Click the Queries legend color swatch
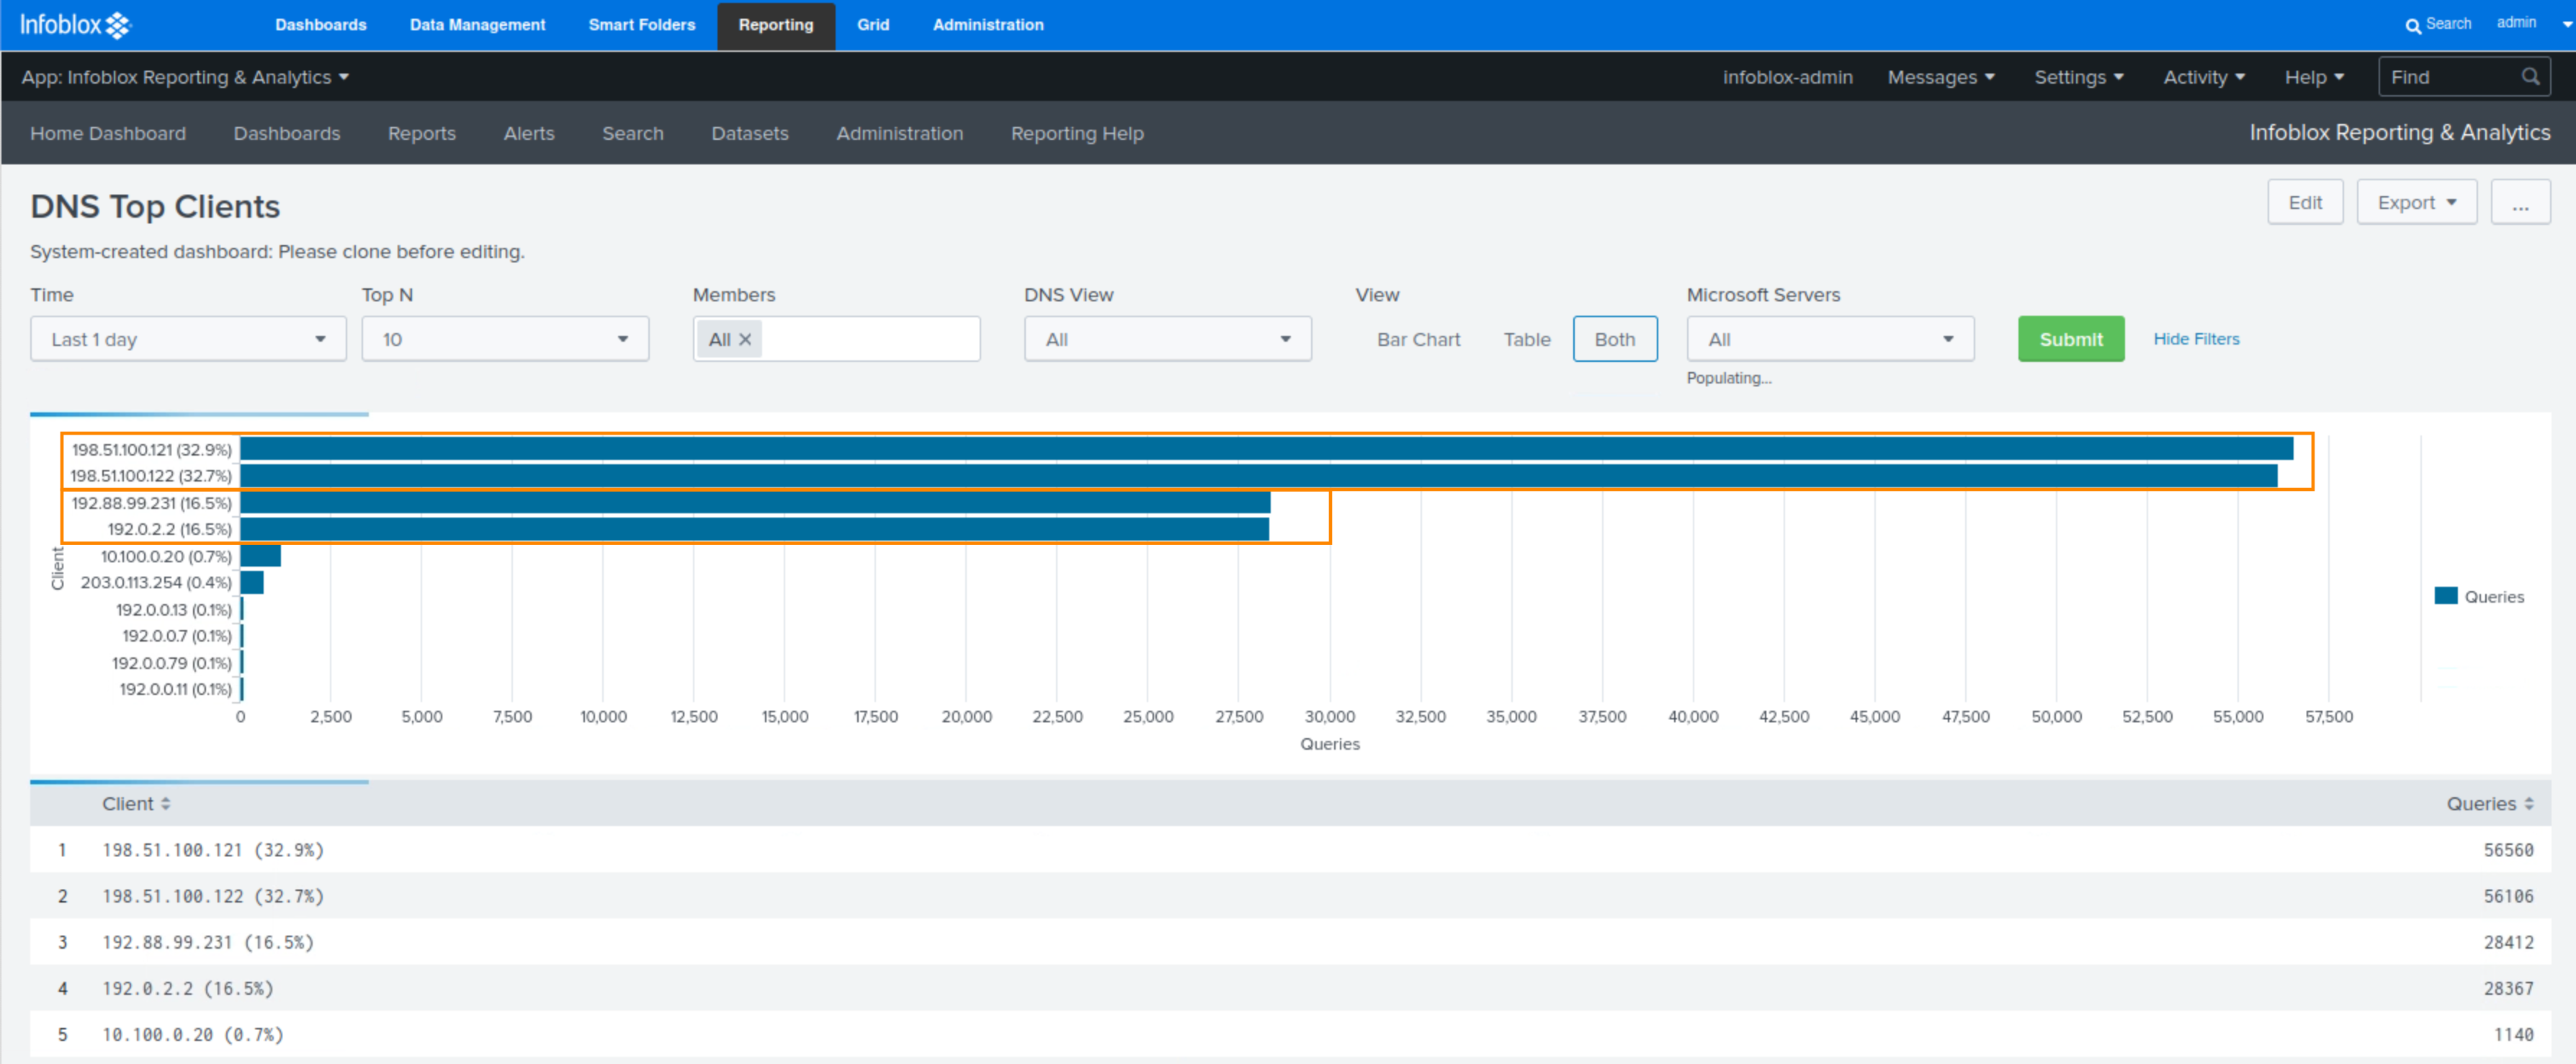Image resolution: width=2576 pixels, height=1064 pixels. click(x=2445, y=597)
